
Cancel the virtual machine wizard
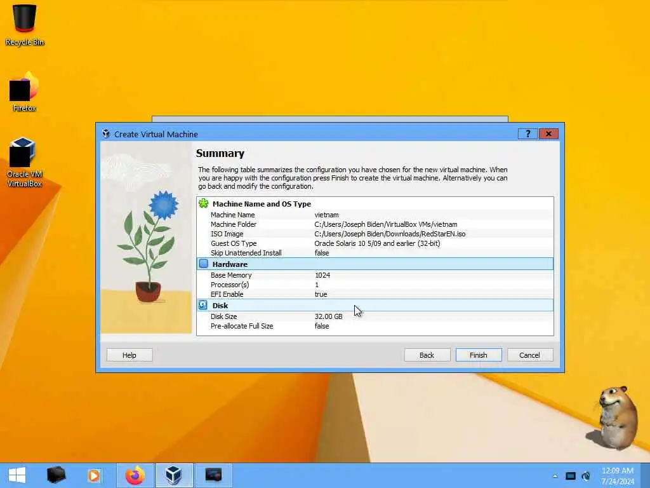click(530, 355)
